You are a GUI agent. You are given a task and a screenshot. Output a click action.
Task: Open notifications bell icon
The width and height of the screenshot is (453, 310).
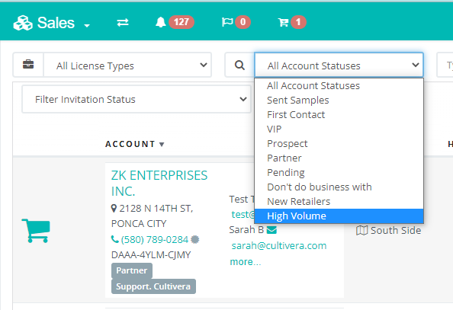click(161, 22)
